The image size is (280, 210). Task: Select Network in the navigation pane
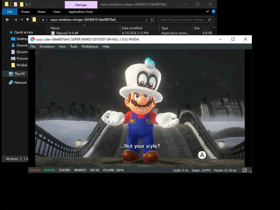[21, 83]
